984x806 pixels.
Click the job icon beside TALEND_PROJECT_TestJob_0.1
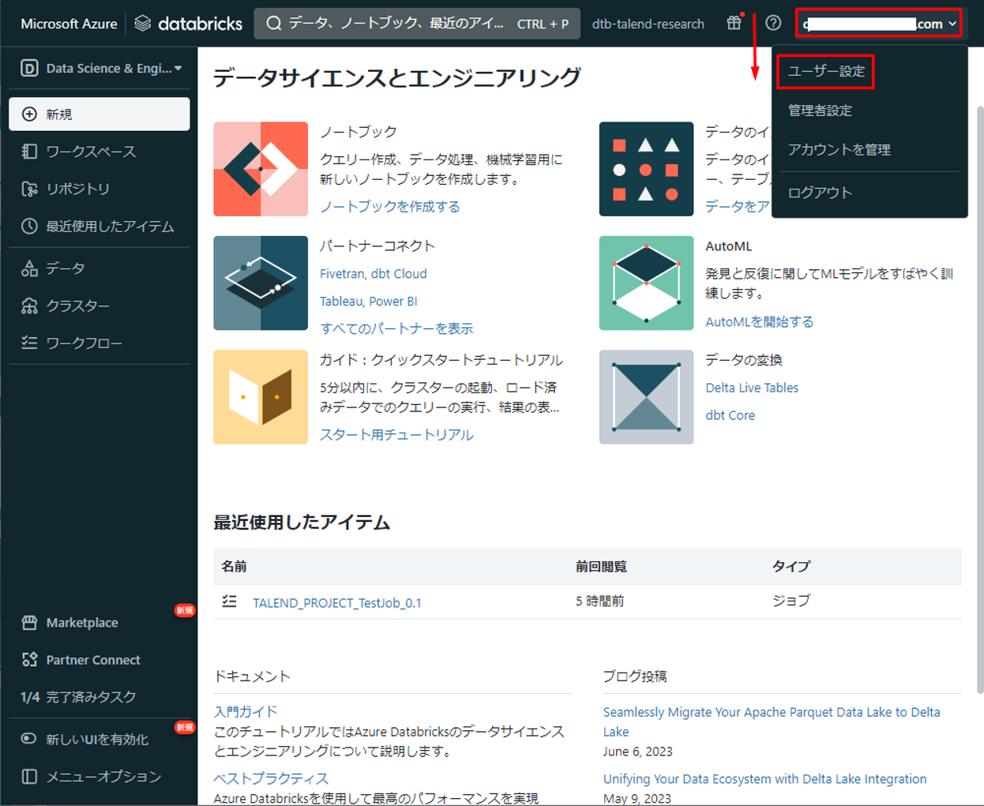[x=229, y=602]
